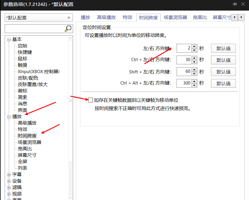Open 列表 settings in the tree

pos(23,168)
